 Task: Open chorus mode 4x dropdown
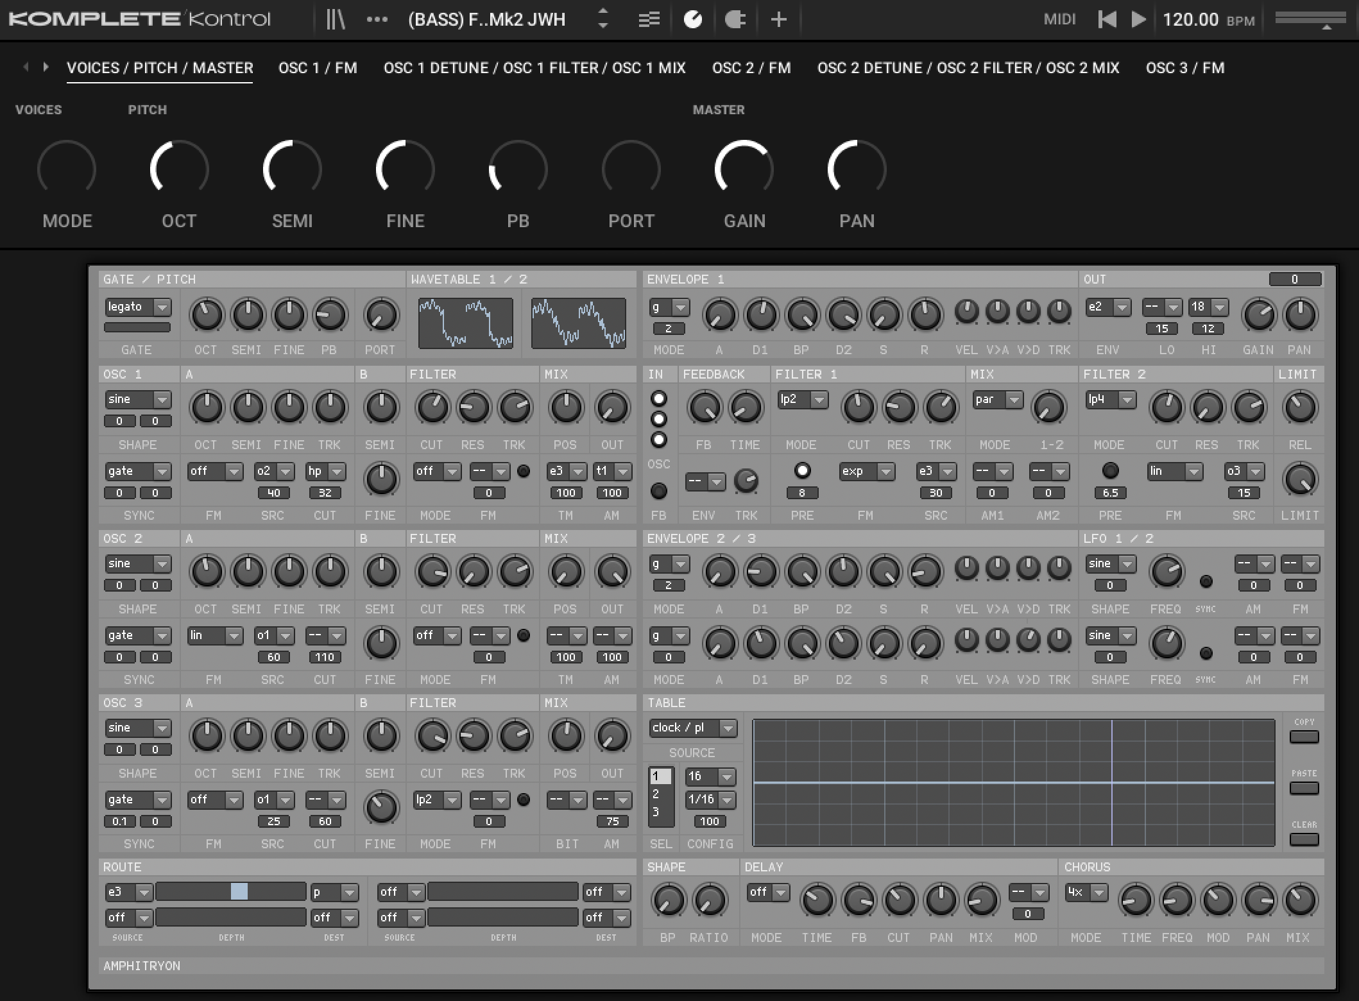pos(1086,893)
